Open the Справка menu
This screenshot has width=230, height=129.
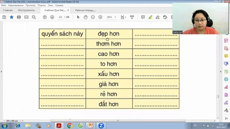[x=59, y=5]
